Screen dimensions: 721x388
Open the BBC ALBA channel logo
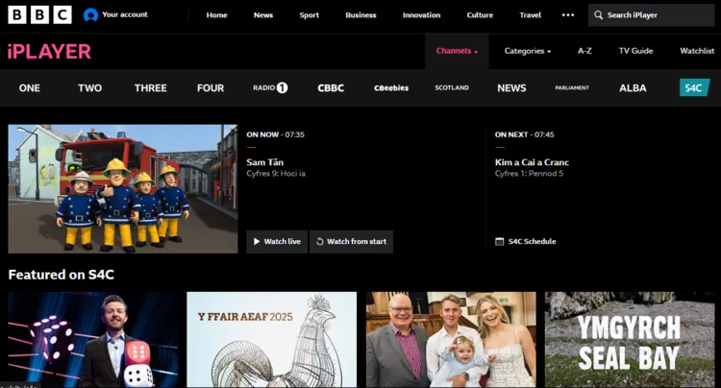click(x=633, y=87)
